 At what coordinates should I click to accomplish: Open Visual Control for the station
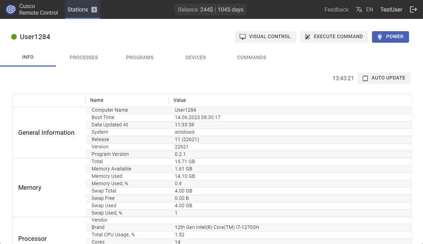point(265,37)
